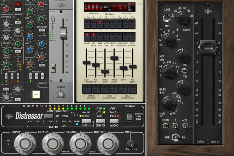Click the SSL dynamics LINK button
The image size is (234, 156).
point(18,23)
